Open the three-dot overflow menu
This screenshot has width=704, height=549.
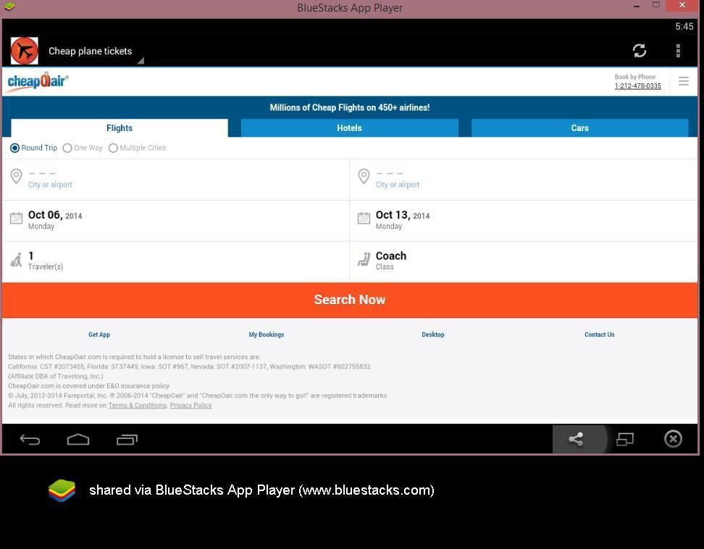coord(678,51)
